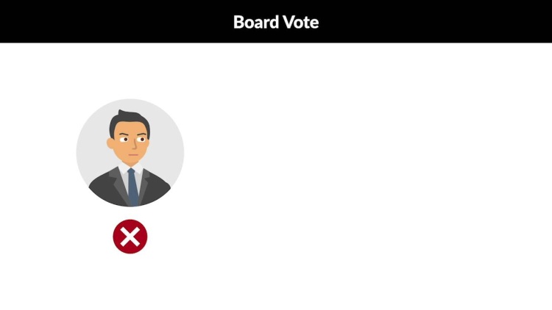Click the board member's left ear
The height and width of the screenshot is (310, 552).
point(110,143)
